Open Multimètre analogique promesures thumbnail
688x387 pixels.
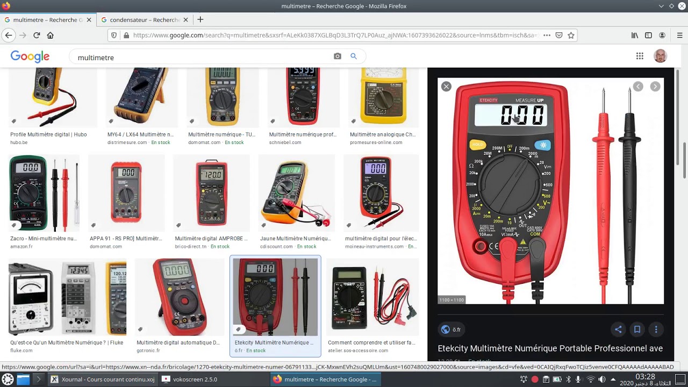pos(383,96)
